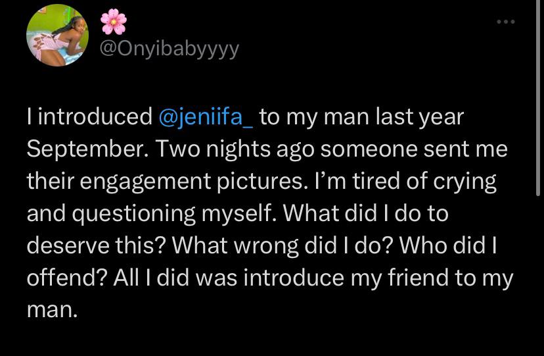Viewport: 544px width, 356px height.
Task: Open the @jeniifa_ mention link
Action: (206, 116)
